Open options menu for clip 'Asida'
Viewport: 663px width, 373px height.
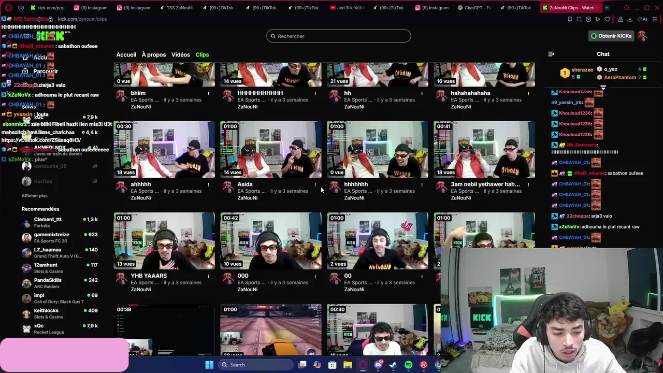click(x=315, y=184)
